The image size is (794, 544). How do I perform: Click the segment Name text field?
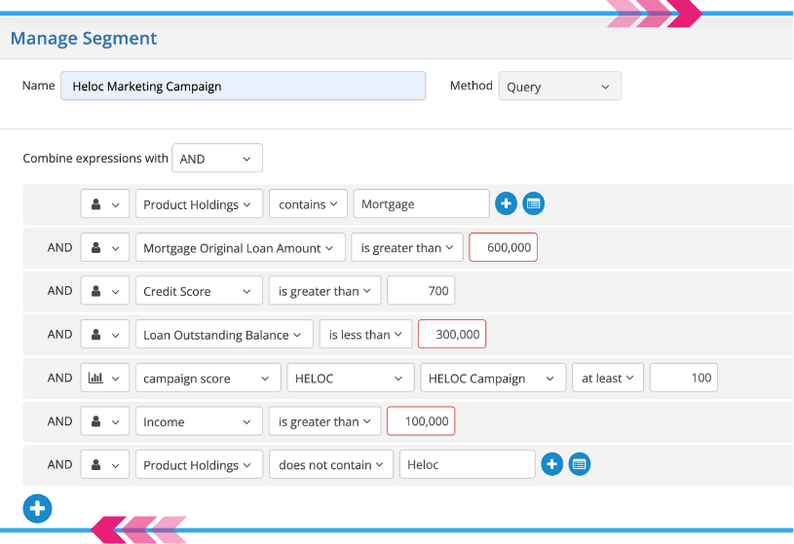(x=243, y=87)
